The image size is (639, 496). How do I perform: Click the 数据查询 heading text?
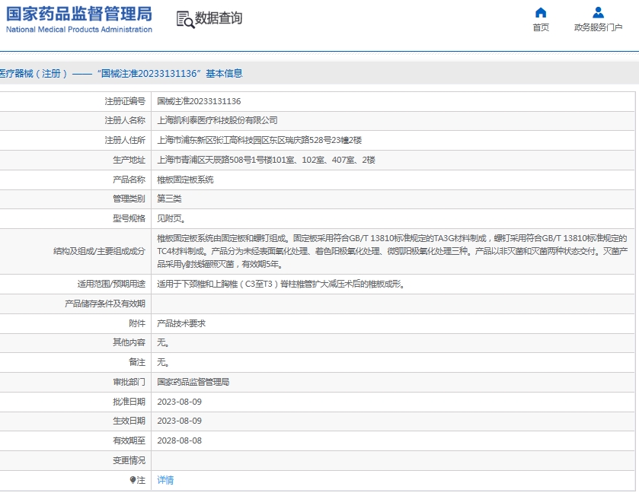coord(219,18)
